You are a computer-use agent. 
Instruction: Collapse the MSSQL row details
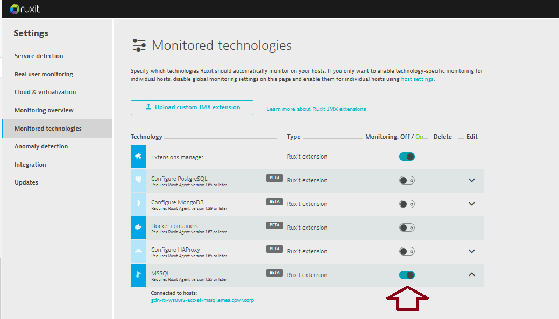(x=472, y=274)
